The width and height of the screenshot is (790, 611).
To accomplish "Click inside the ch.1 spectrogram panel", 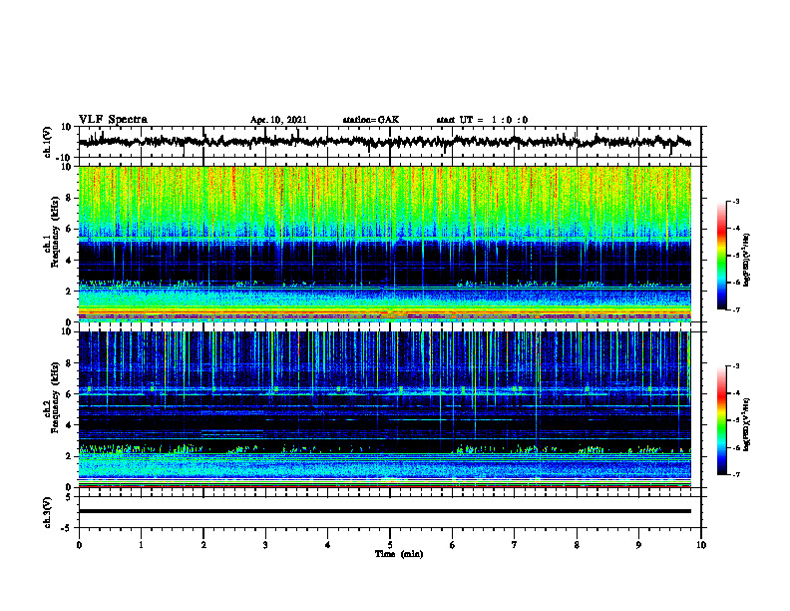I will pyautogui.click(x=385, y=244).
